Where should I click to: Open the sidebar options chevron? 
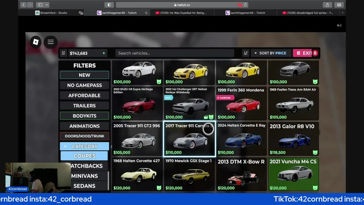47,5
